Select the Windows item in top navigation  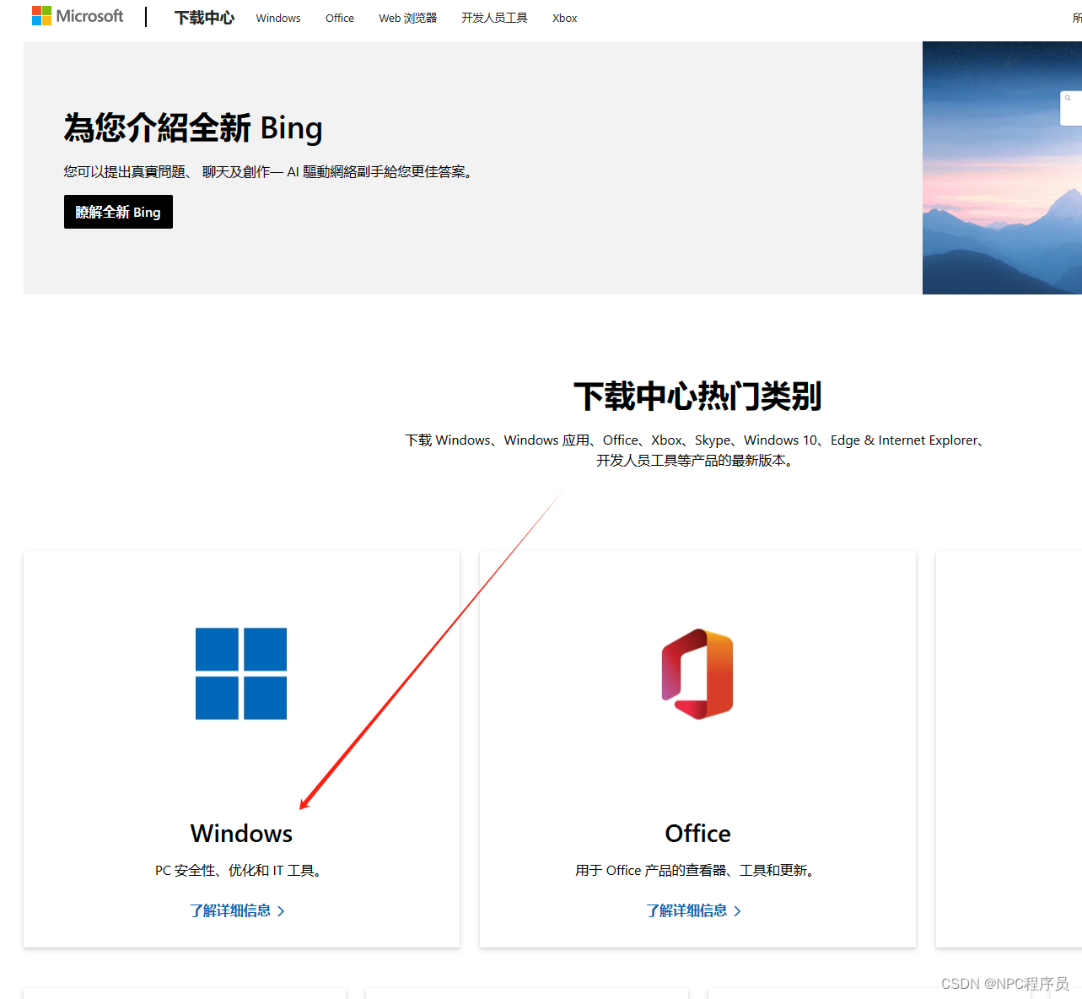coord(278,18)
